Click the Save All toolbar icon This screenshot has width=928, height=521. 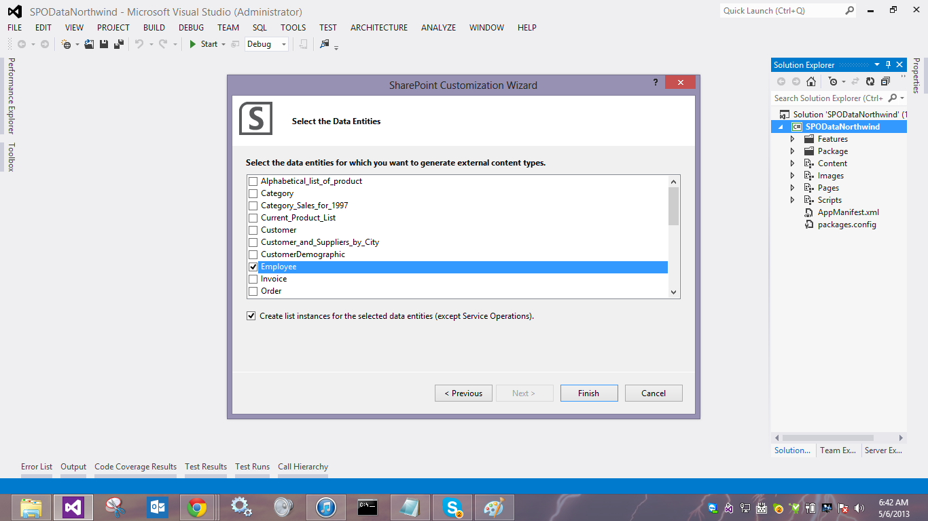click(119, 44)
